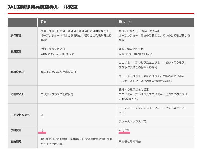Viewport: 199px width, 151px height.
Task: Click the text PLUSを導入 *2
Action: point(129,99)
